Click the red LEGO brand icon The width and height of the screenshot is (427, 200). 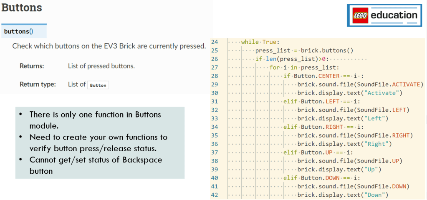point(359,16)
